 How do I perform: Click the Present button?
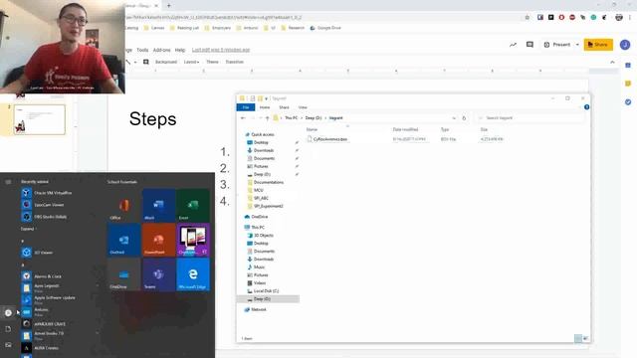[557, 45]
